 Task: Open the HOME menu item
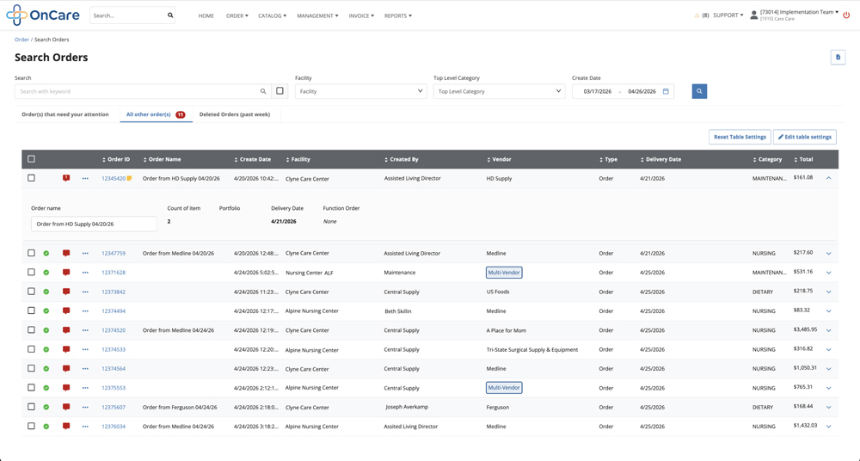pos(206,16)
